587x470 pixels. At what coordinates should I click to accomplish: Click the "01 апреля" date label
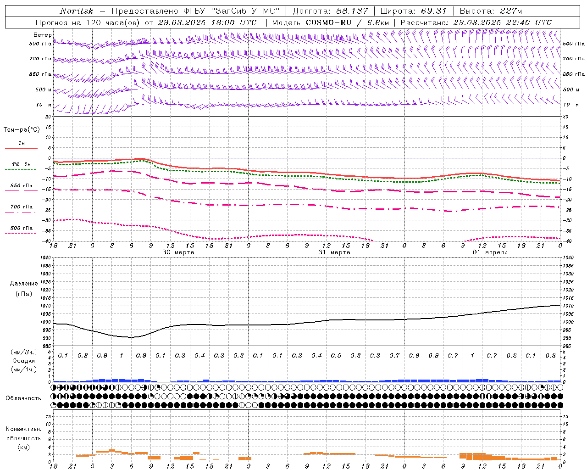(490, 252)
